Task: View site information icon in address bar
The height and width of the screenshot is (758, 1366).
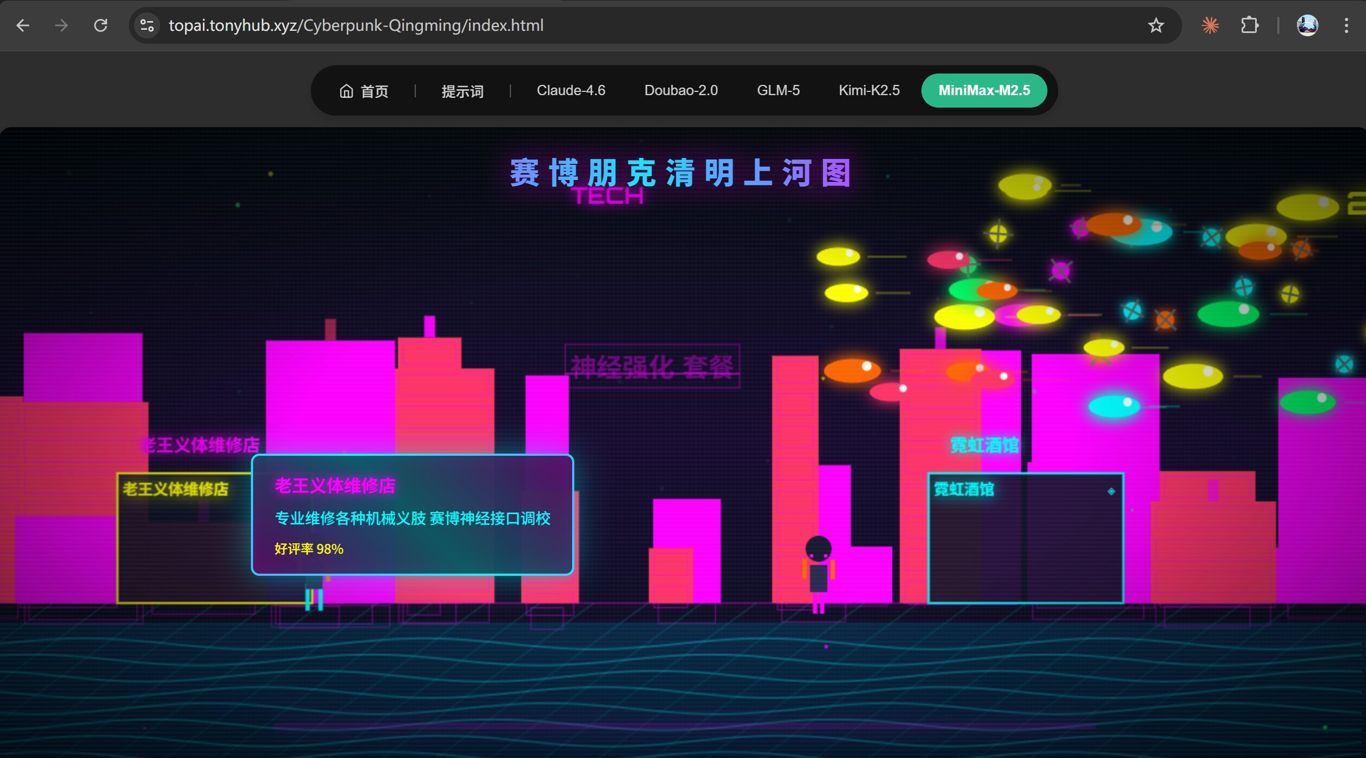Action: tap(147, 25)
